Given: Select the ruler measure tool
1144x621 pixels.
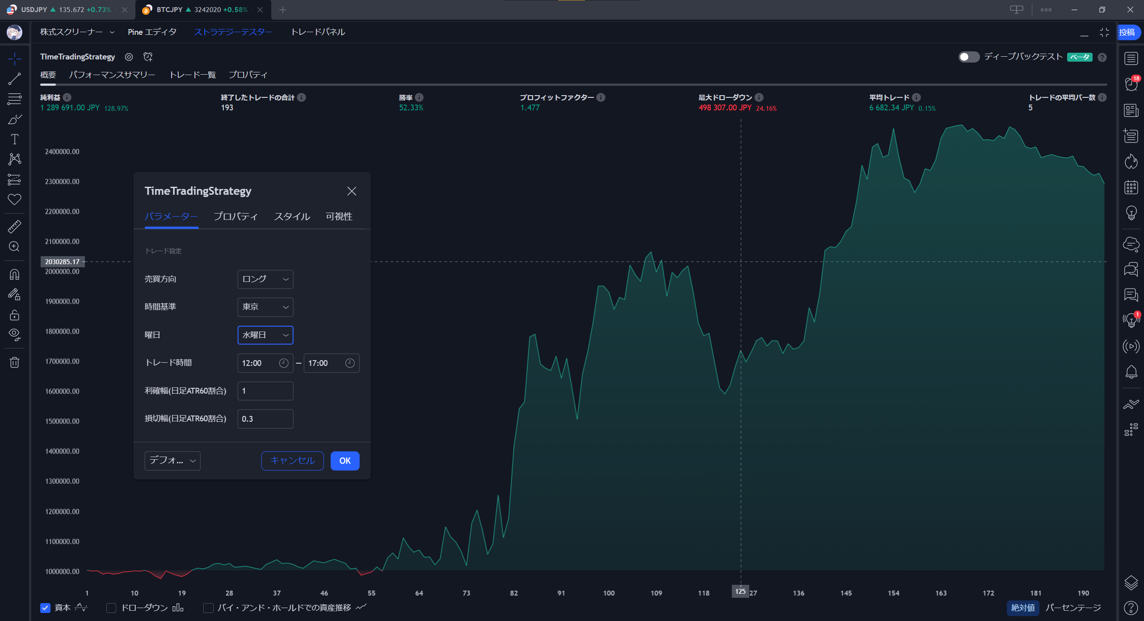Looking at the screenshot, I should click(14, 227).
